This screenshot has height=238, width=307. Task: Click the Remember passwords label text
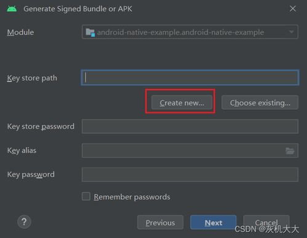click(x=132, y=197)
